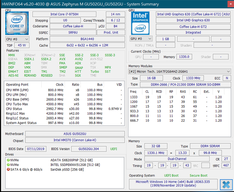Click the Operating Point column header

[23, 85]
